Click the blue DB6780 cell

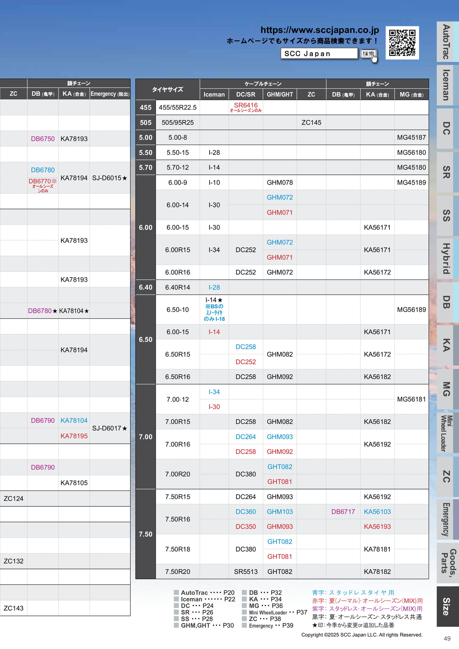[x=43, y=170]
